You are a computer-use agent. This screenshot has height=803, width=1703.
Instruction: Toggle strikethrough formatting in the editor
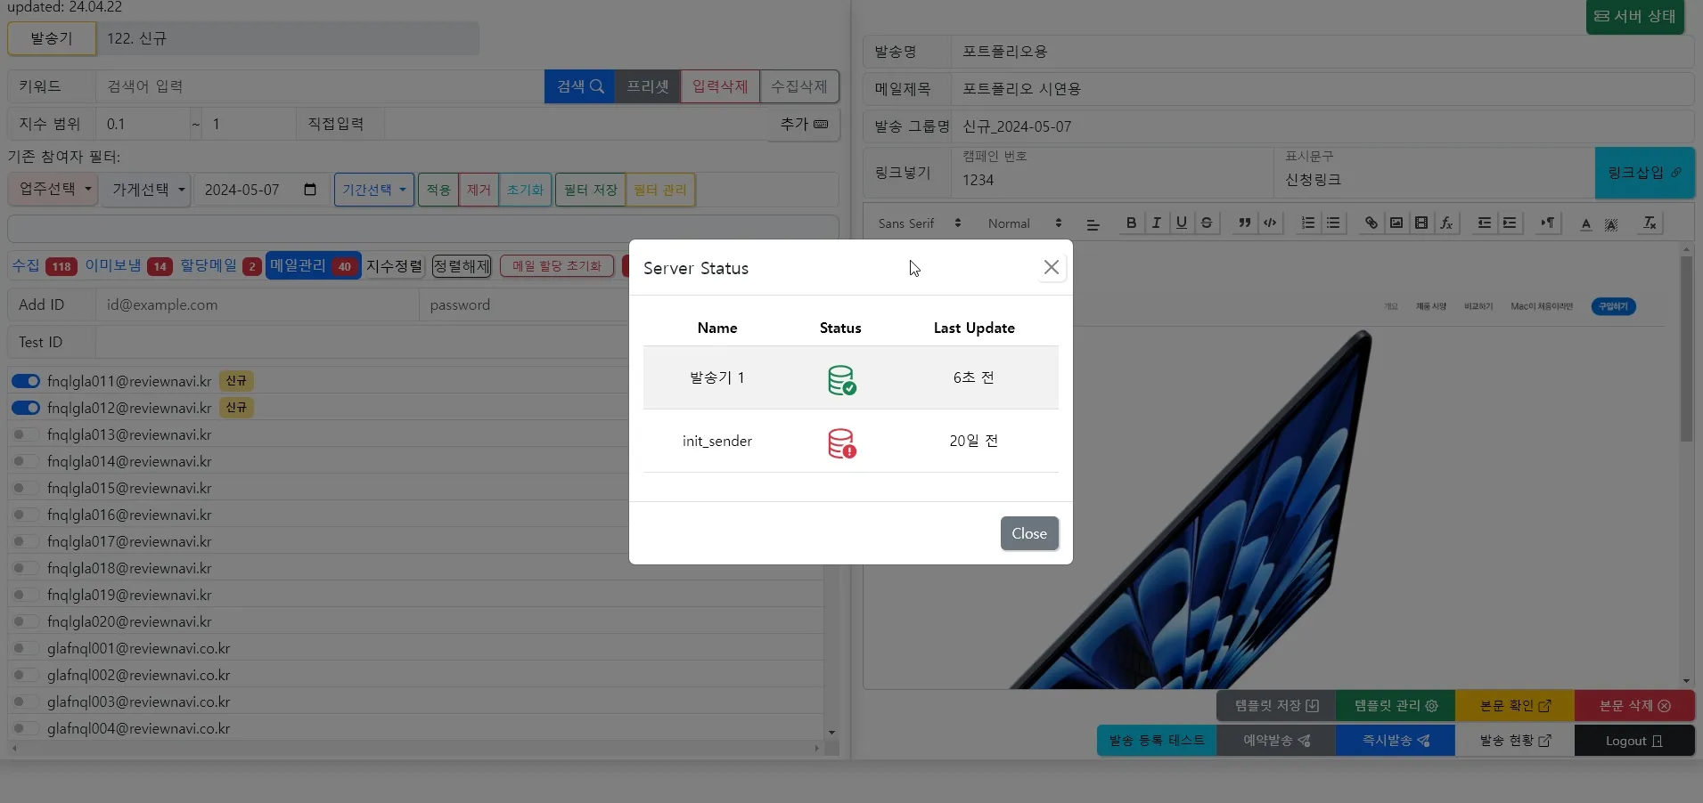click(1206, 223)
